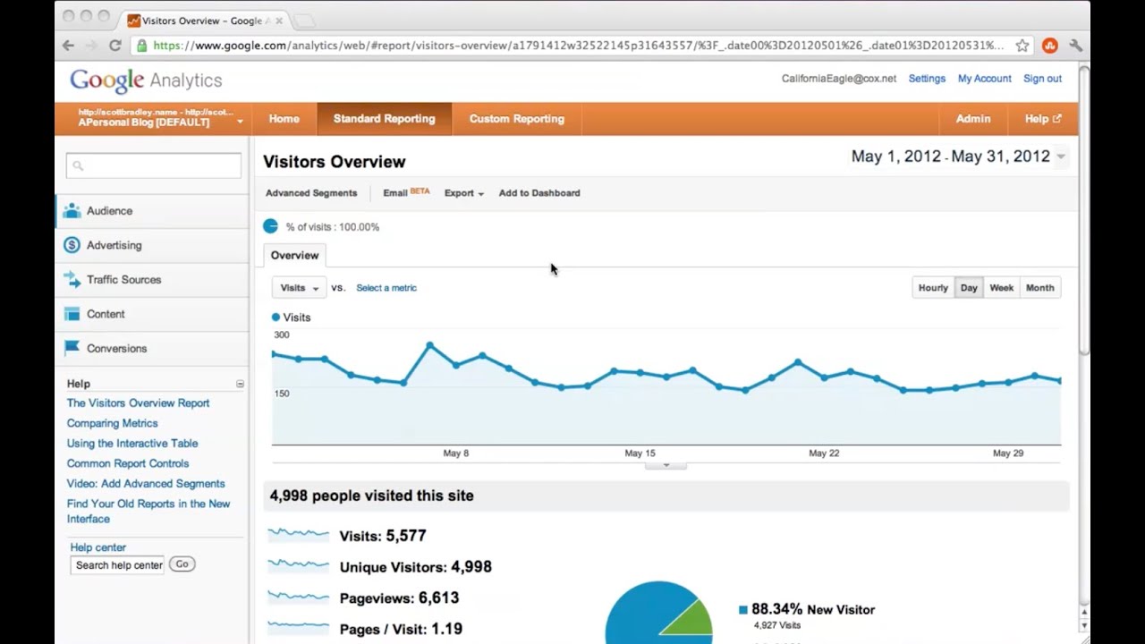Open the Help menu tab
1145x644 pixels.
(x=1043, y=119)
